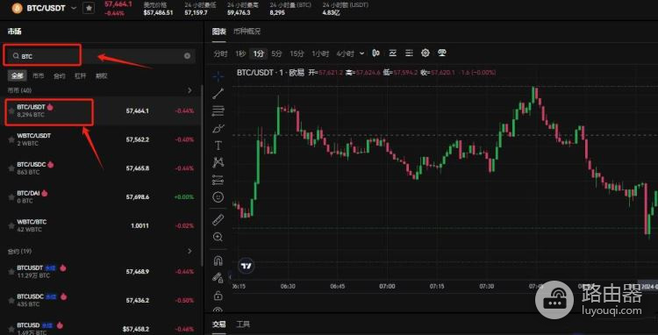Open the chart list-lines layout icon

pos(409,53)
